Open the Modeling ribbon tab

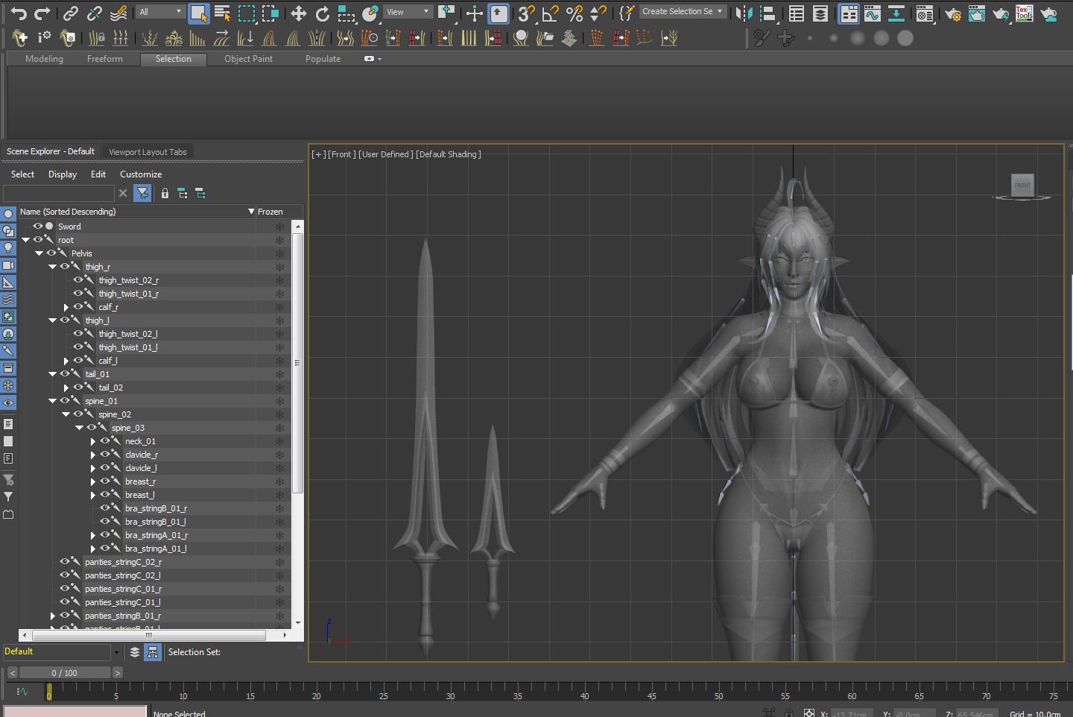[x=44, y=59]
